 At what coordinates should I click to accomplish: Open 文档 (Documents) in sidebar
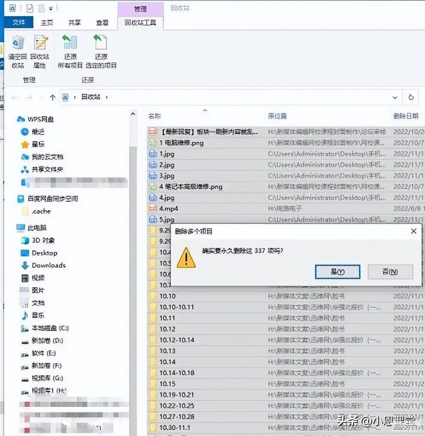[x=38, y=303]
